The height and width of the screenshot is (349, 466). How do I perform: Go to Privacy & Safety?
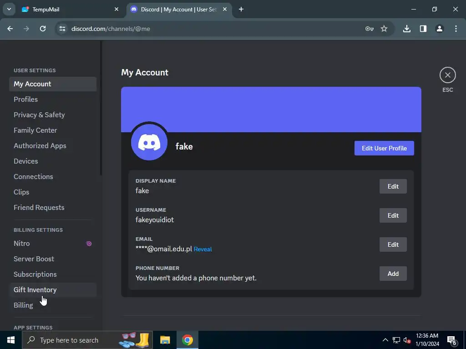(x=53, y=115)
